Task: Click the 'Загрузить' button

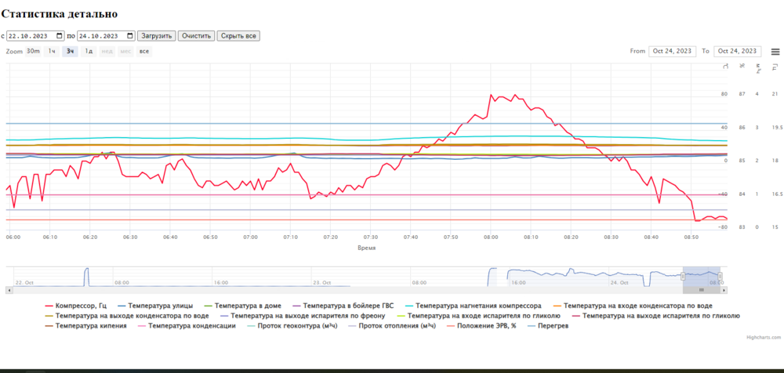Action: [156, 36]
